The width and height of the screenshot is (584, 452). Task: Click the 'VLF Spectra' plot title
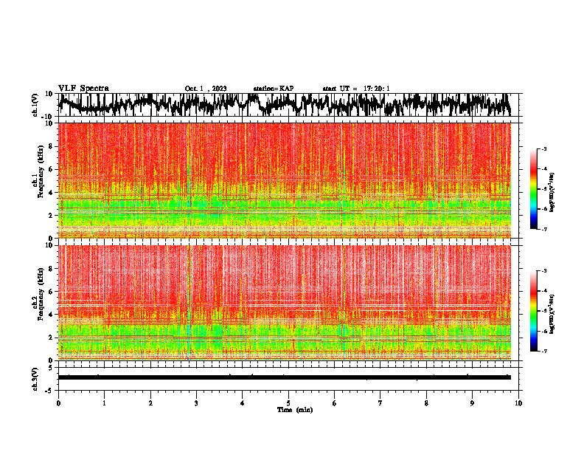[x=83, y=89]
